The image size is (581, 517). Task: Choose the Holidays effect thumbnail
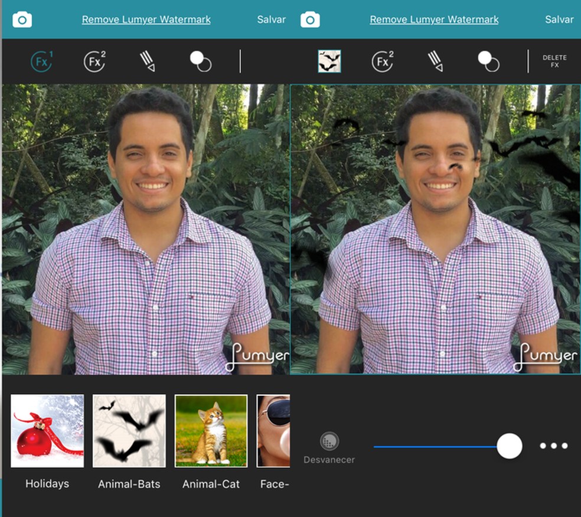click(47, 431)
